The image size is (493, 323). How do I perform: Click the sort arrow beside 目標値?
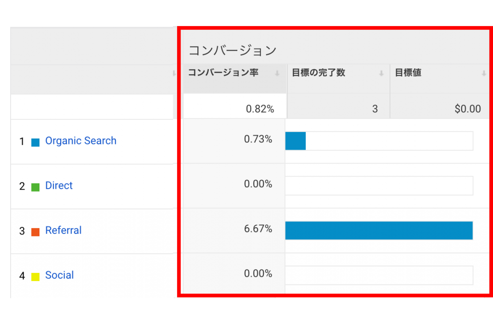(x=483, y=74)
